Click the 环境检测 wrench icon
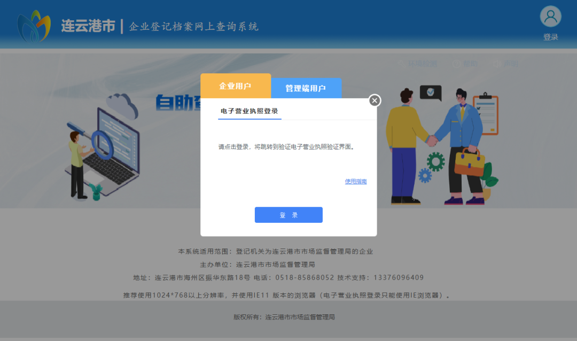 (x=402, y=64)
